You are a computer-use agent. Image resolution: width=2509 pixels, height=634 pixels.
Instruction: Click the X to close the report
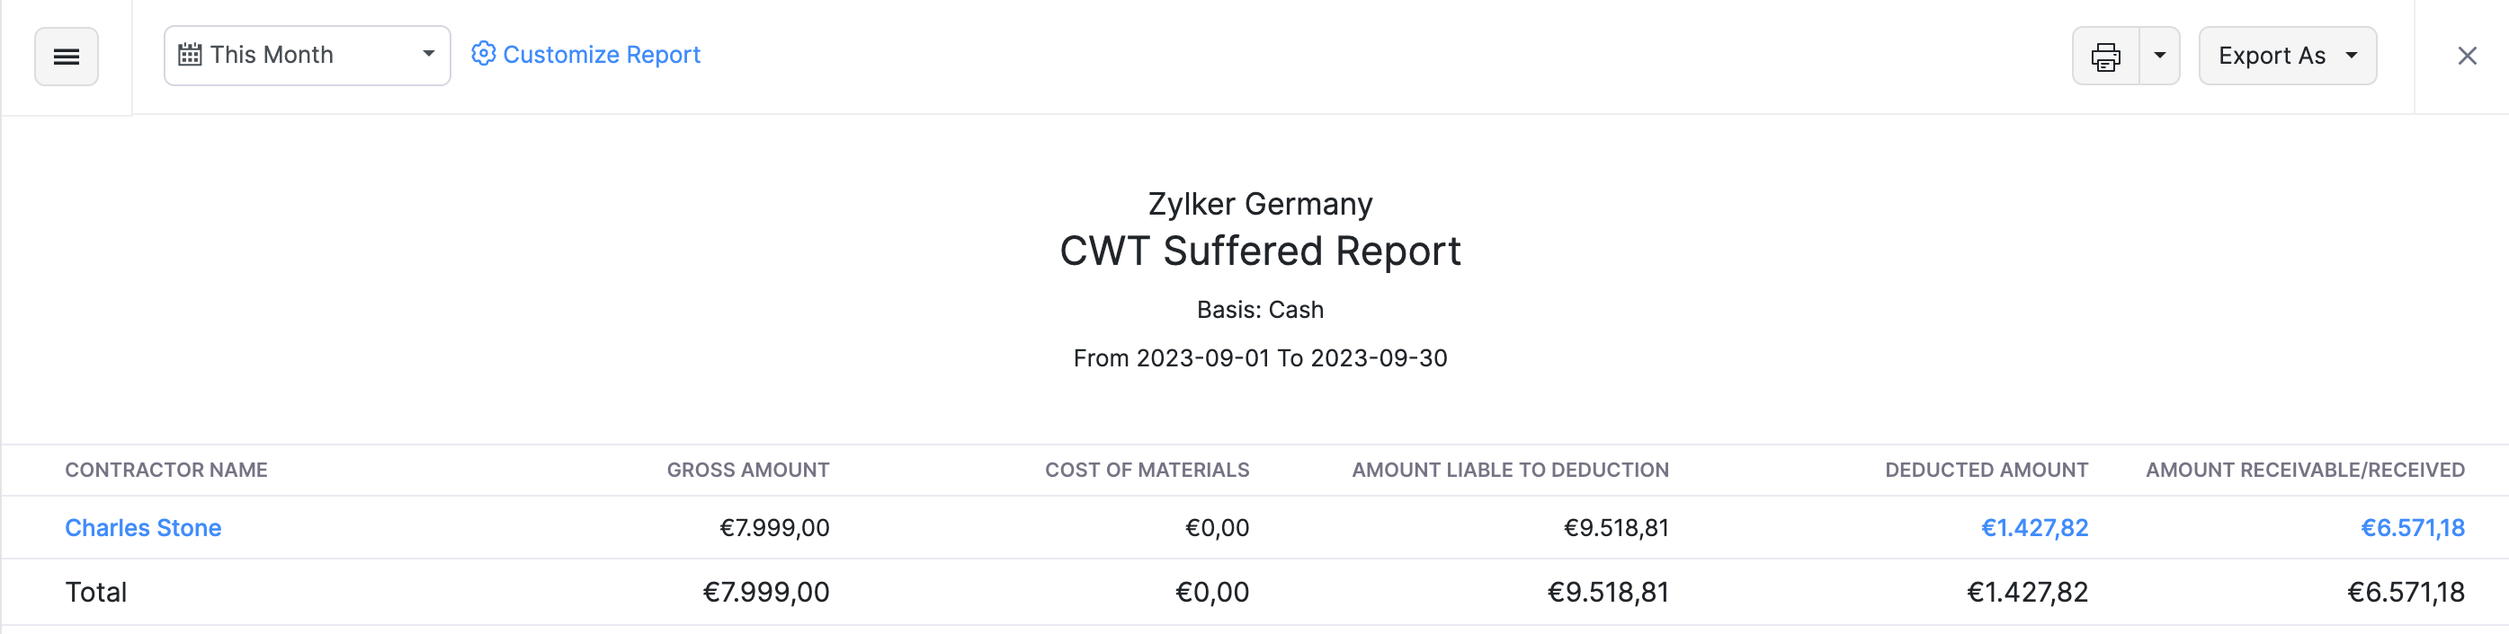point(2469,56)
